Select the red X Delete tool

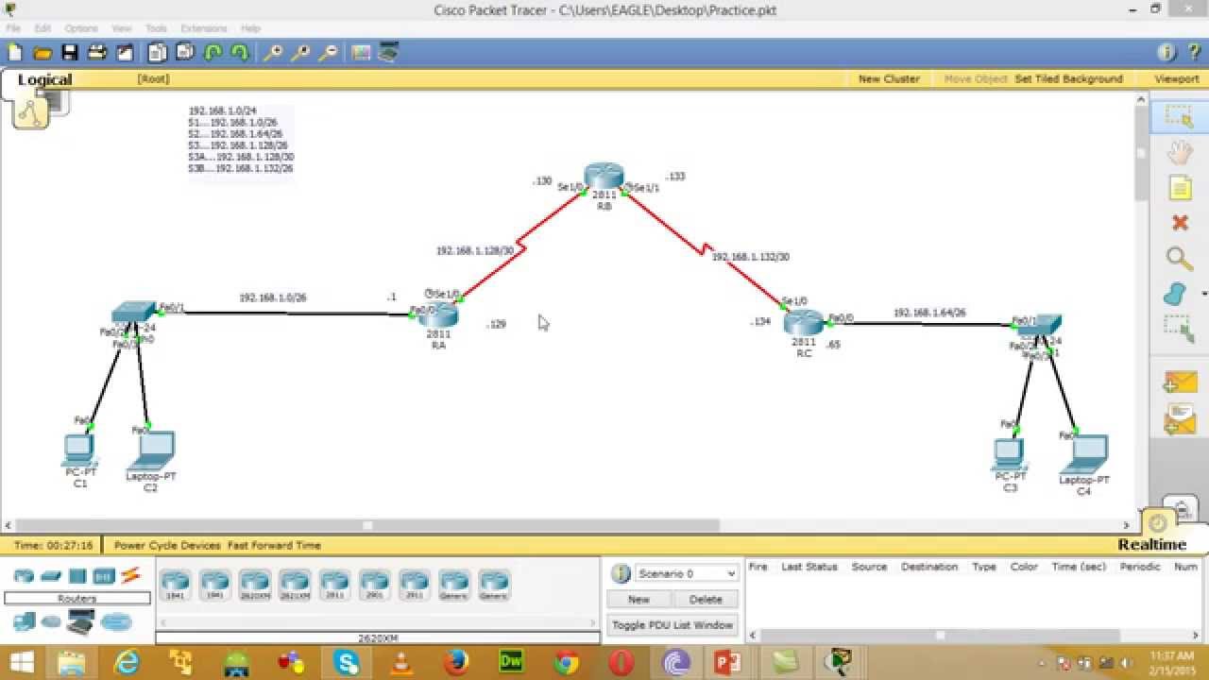(x=1179, y=223)
